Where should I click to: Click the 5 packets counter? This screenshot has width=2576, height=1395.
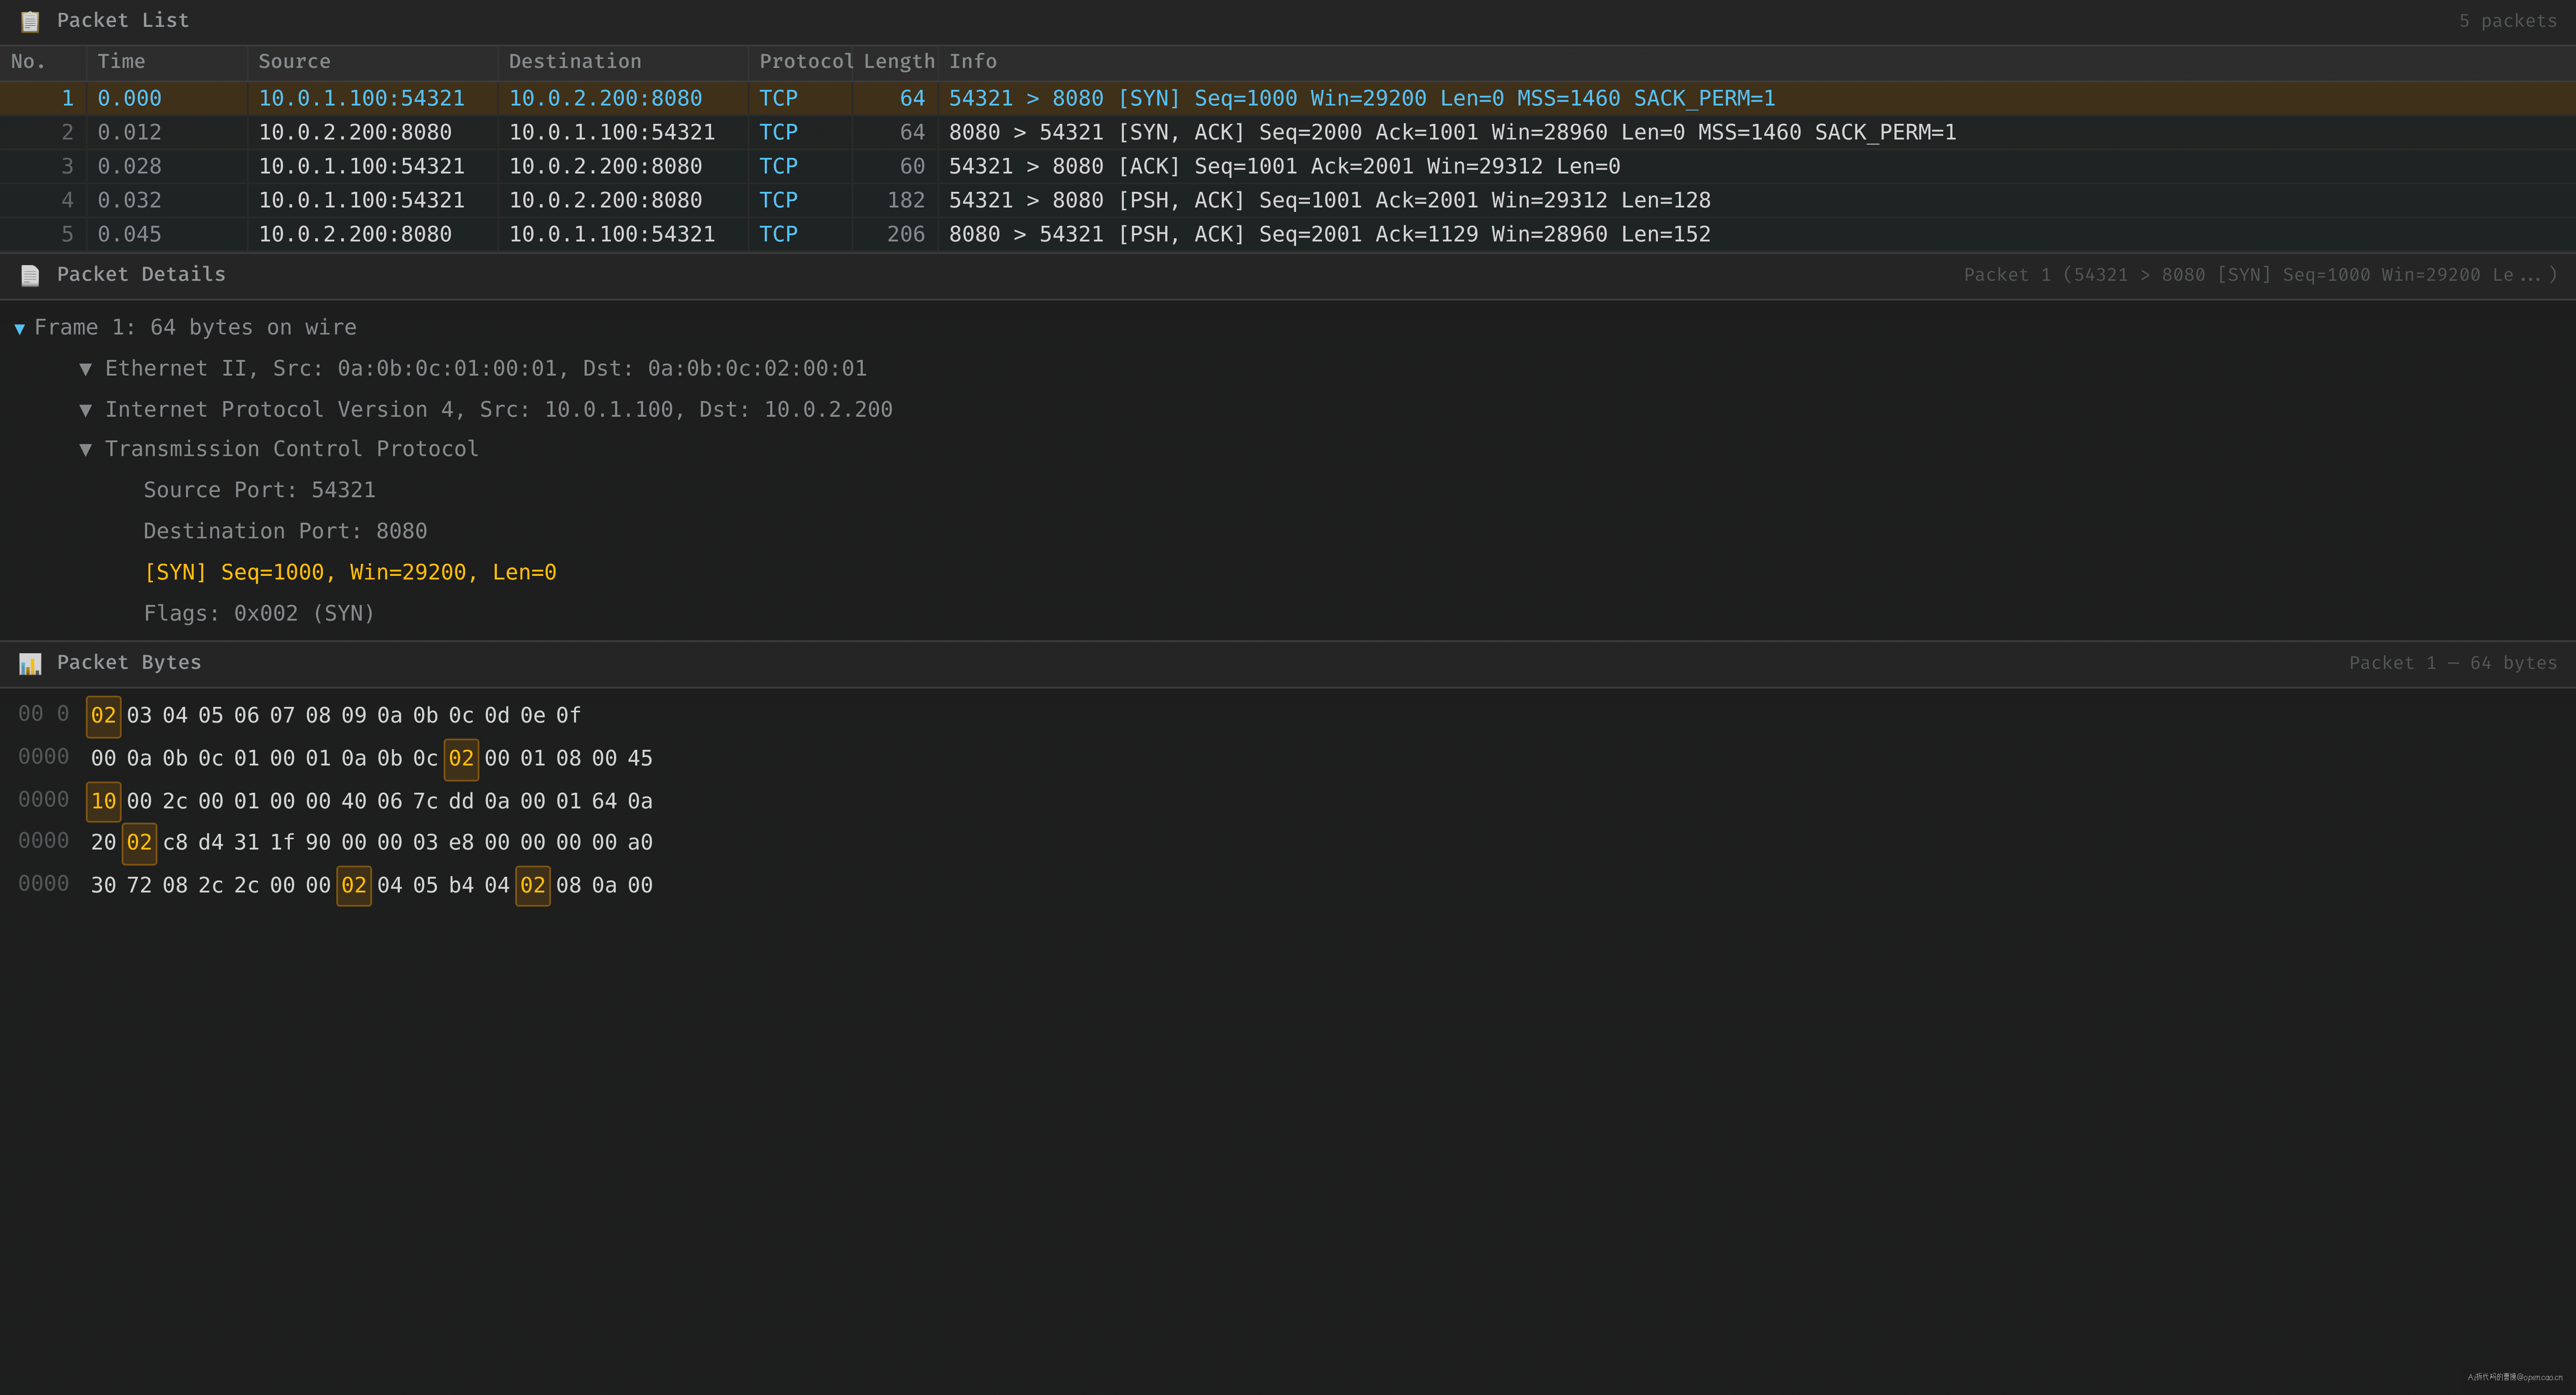2508,21
